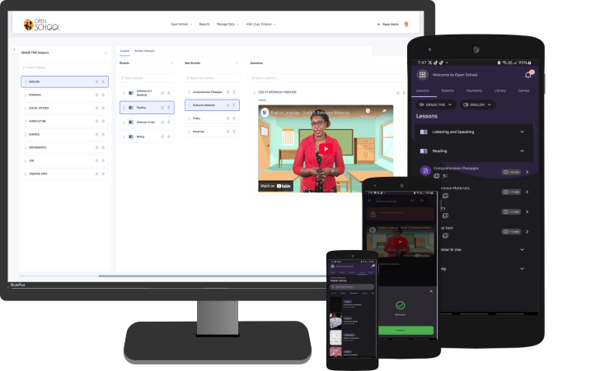Select the CREATIVE ARTS subject row
Viewport: 614px width, 371px height.
tap(64, 174)
